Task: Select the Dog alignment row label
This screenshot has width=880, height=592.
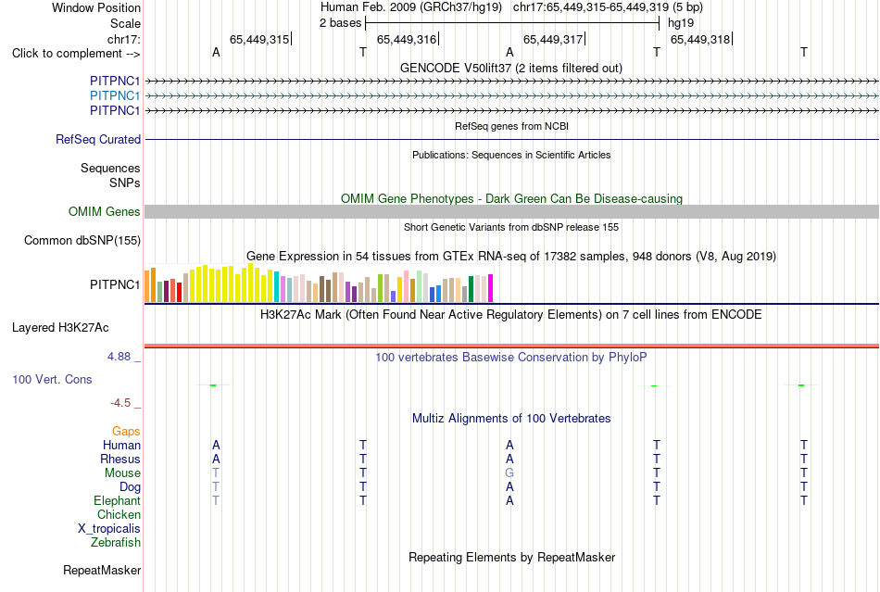Action: (x=130, y=487)
